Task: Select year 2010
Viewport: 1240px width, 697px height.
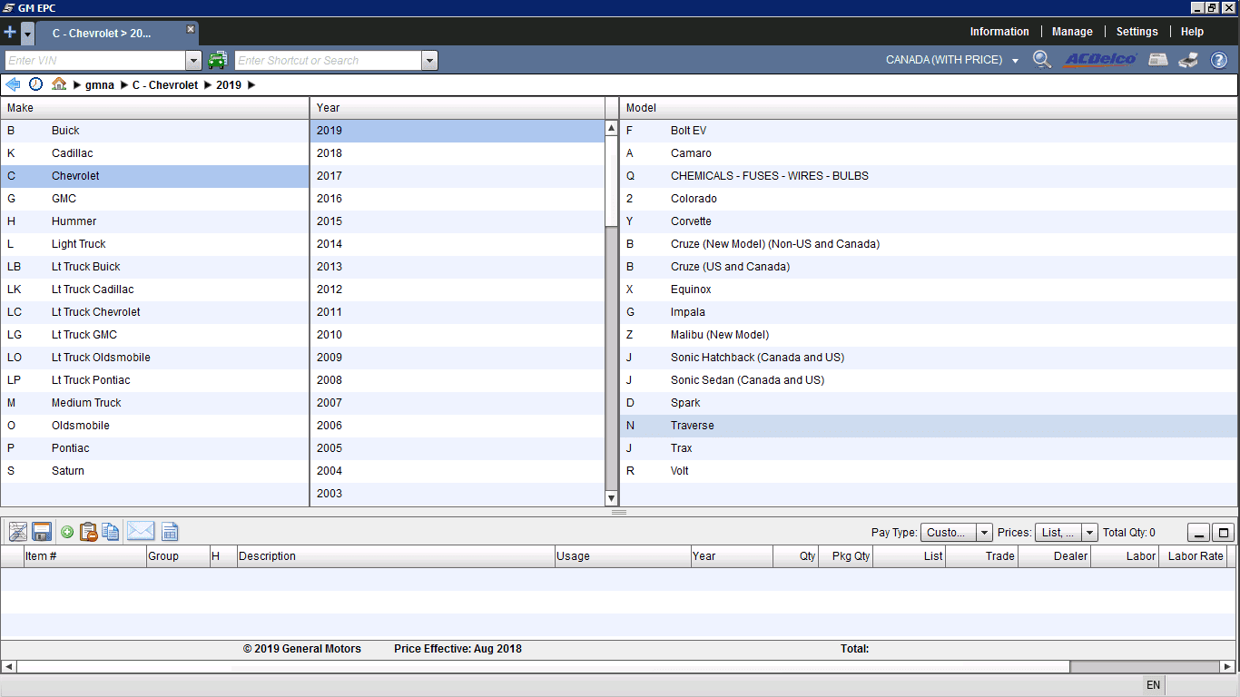Action: [x=458, y=335]
